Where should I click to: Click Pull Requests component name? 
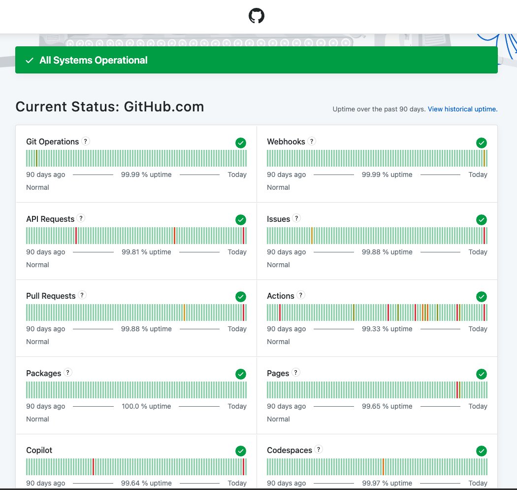[x=51, y=296]
